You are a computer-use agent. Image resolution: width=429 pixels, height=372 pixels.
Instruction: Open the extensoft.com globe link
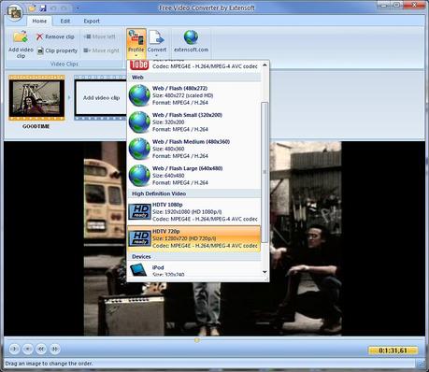point(191,41)
